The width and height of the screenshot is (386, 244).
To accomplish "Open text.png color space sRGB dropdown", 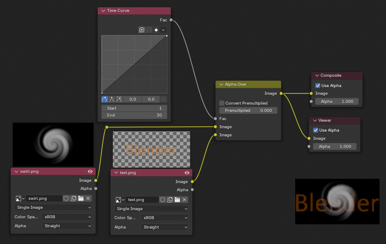I will [x=164, y=218].
